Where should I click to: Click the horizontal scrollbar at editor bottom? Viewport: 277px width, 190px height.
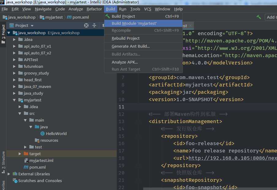tap(210, 189)
